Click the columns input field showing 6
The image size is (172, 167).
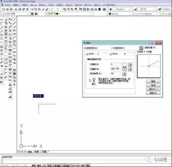129,54
